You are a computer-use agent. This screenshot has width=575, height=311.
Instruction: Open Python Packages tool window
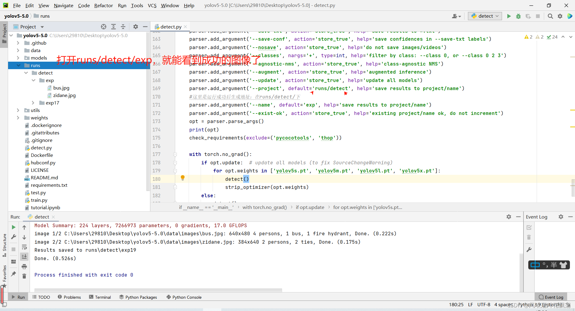tap(138, 297)
